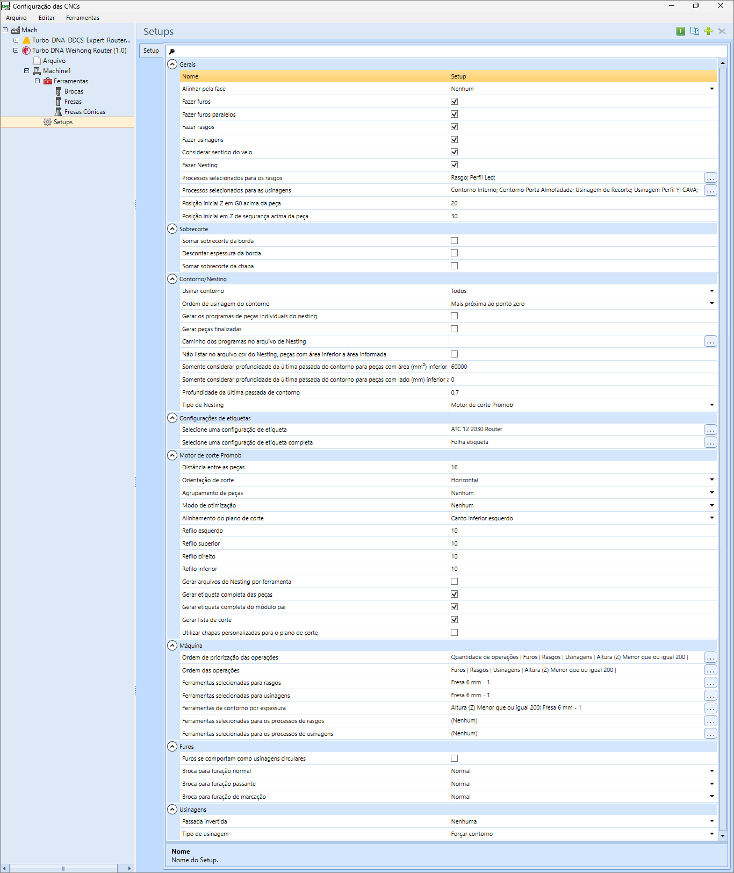Check Descontar espessura da borda
Screen dimensions: 734x873
pos(454,253)
